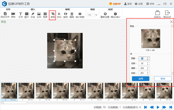174x110 pixels.
Task: Click 重新设置 reset delay icon
Action: click(105, 14)
